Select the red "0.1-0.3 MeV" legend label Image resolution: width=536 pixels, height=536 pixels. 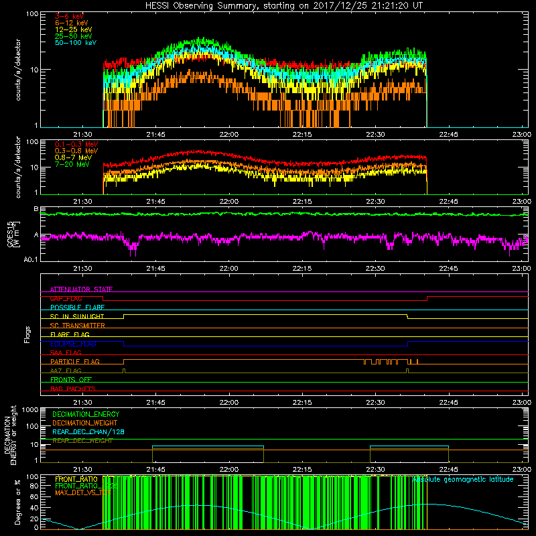click(x=76, y=144)
